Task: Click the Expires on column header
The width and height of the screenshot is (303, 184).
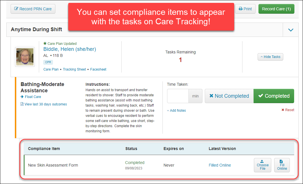Action: [174, 149]
